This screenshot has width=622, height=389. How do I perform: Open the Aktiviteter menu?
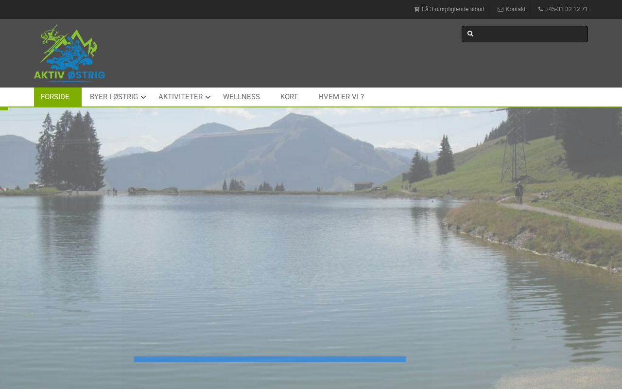coord(180,97)
